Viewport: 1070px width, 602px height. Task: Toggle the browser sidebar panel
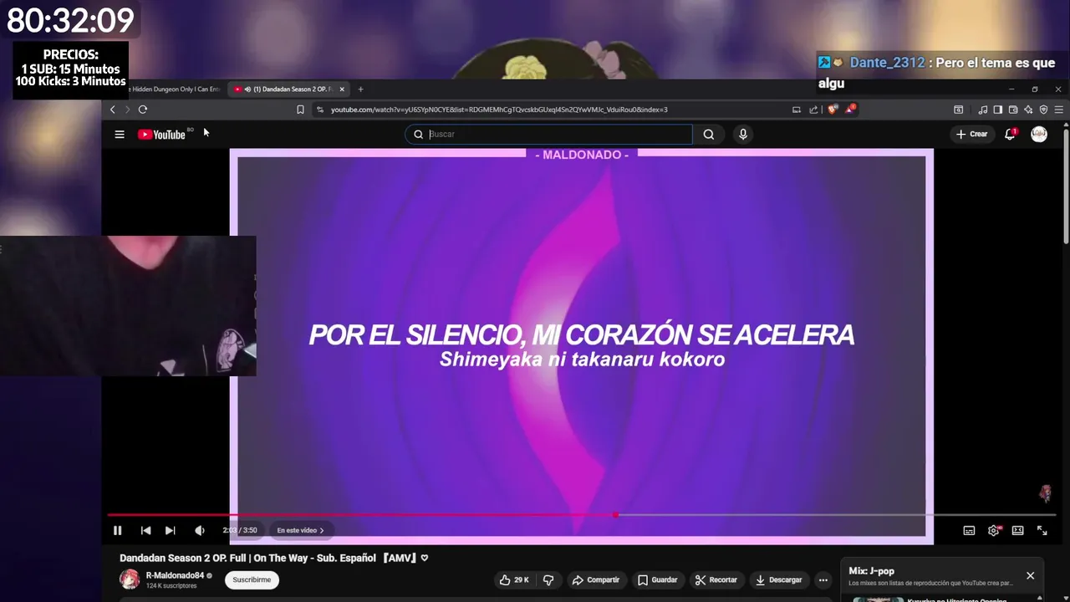[998, 110]
